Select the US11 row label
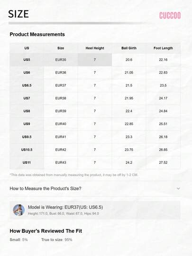The height and width of the screenshot is (256, 192). point(27,162)
